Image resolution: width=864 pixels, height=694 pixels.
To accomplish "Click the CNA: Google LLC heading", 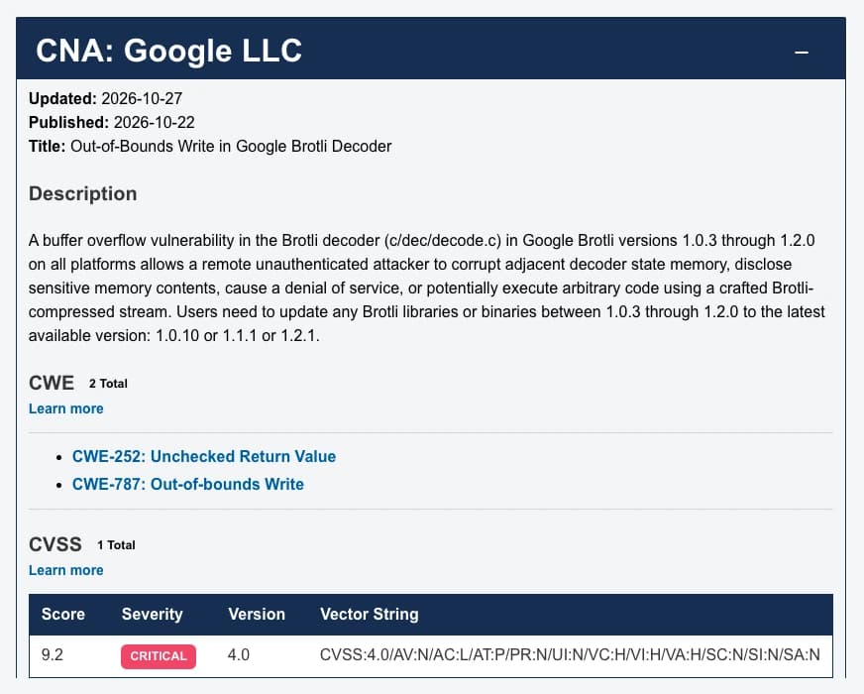I will pos(168,51).
